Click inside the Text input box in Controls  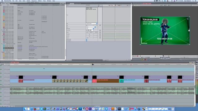click(92, 15)
